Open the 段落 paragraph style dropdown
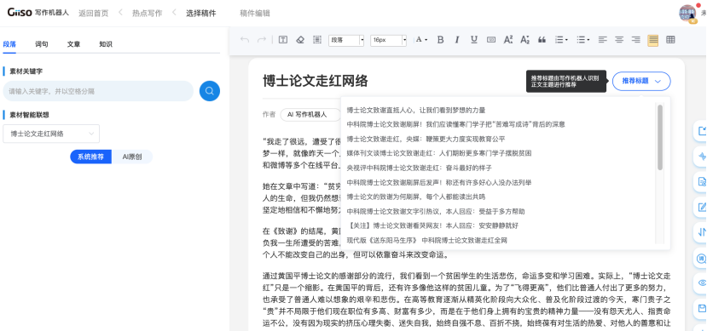The image size is (707, 331). (346, 40)
